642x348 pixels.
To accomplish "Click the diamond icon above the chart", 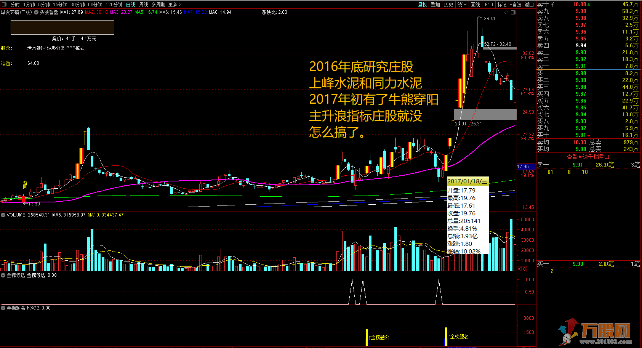I will (506, 12).
